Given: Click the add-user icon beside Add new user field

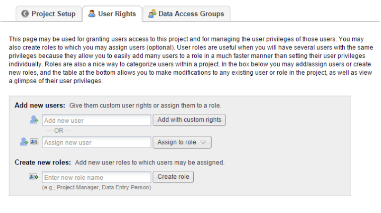Looking at the screenshot, I should [34, 119].
